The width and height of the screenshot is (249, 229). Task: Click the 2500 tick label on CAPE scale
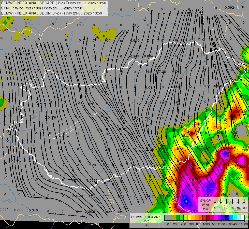point(229,224)
